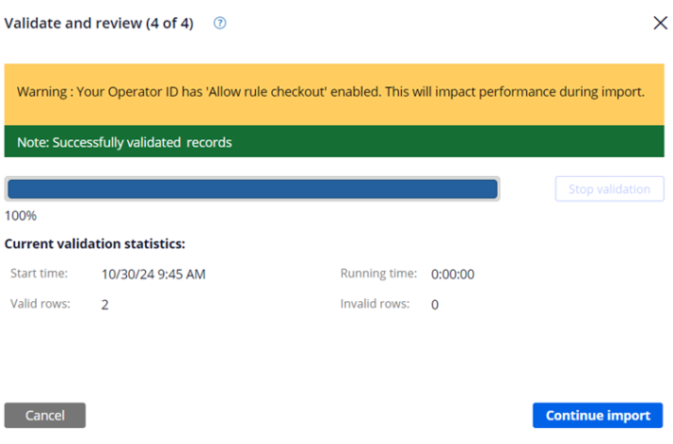Image resolution: width=673 pixels, height=444 pixels.
Task: Select the invalid rows count of 0
Action: click(435, 305)
